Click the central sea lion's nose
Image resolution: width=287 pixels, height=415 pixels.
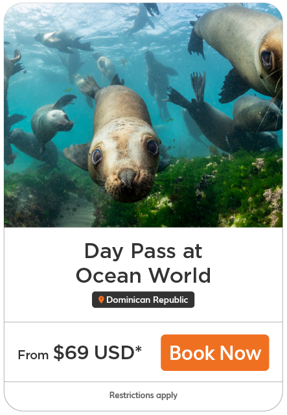(127, 176)
